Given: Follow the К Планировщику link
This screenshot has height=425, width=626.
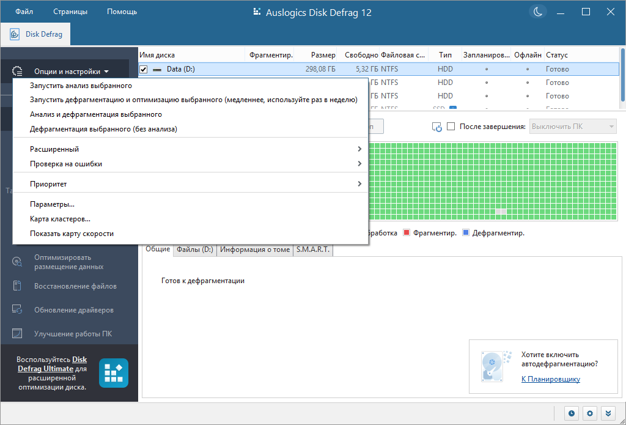Looking at the screenshot, I should 551,379.
